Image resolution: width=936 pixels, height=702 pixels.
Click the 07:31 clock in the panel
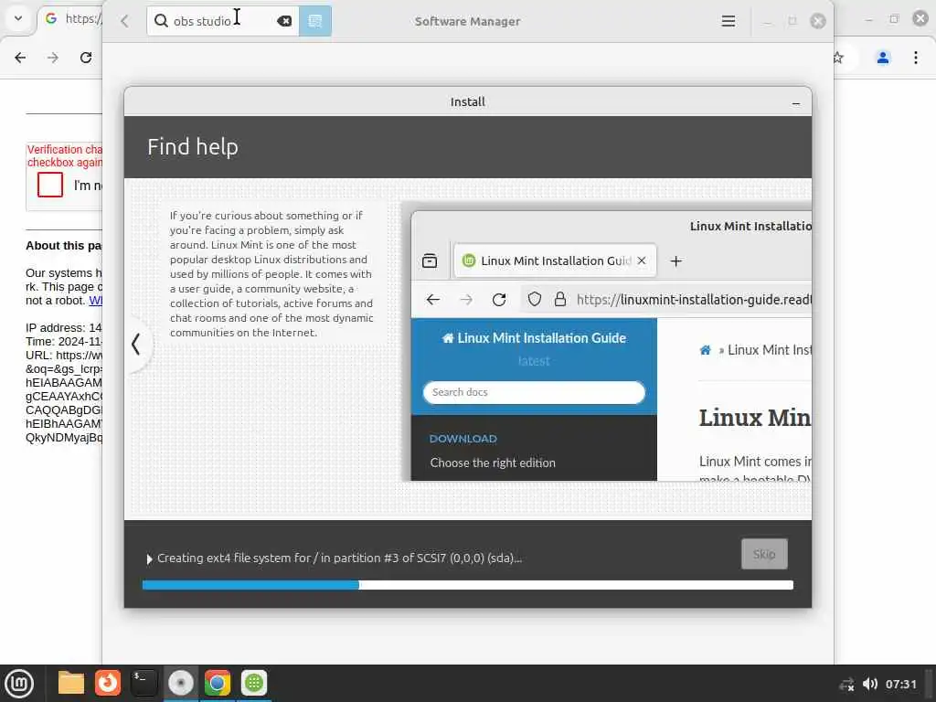pyautogui.click(x=900, y=684)
